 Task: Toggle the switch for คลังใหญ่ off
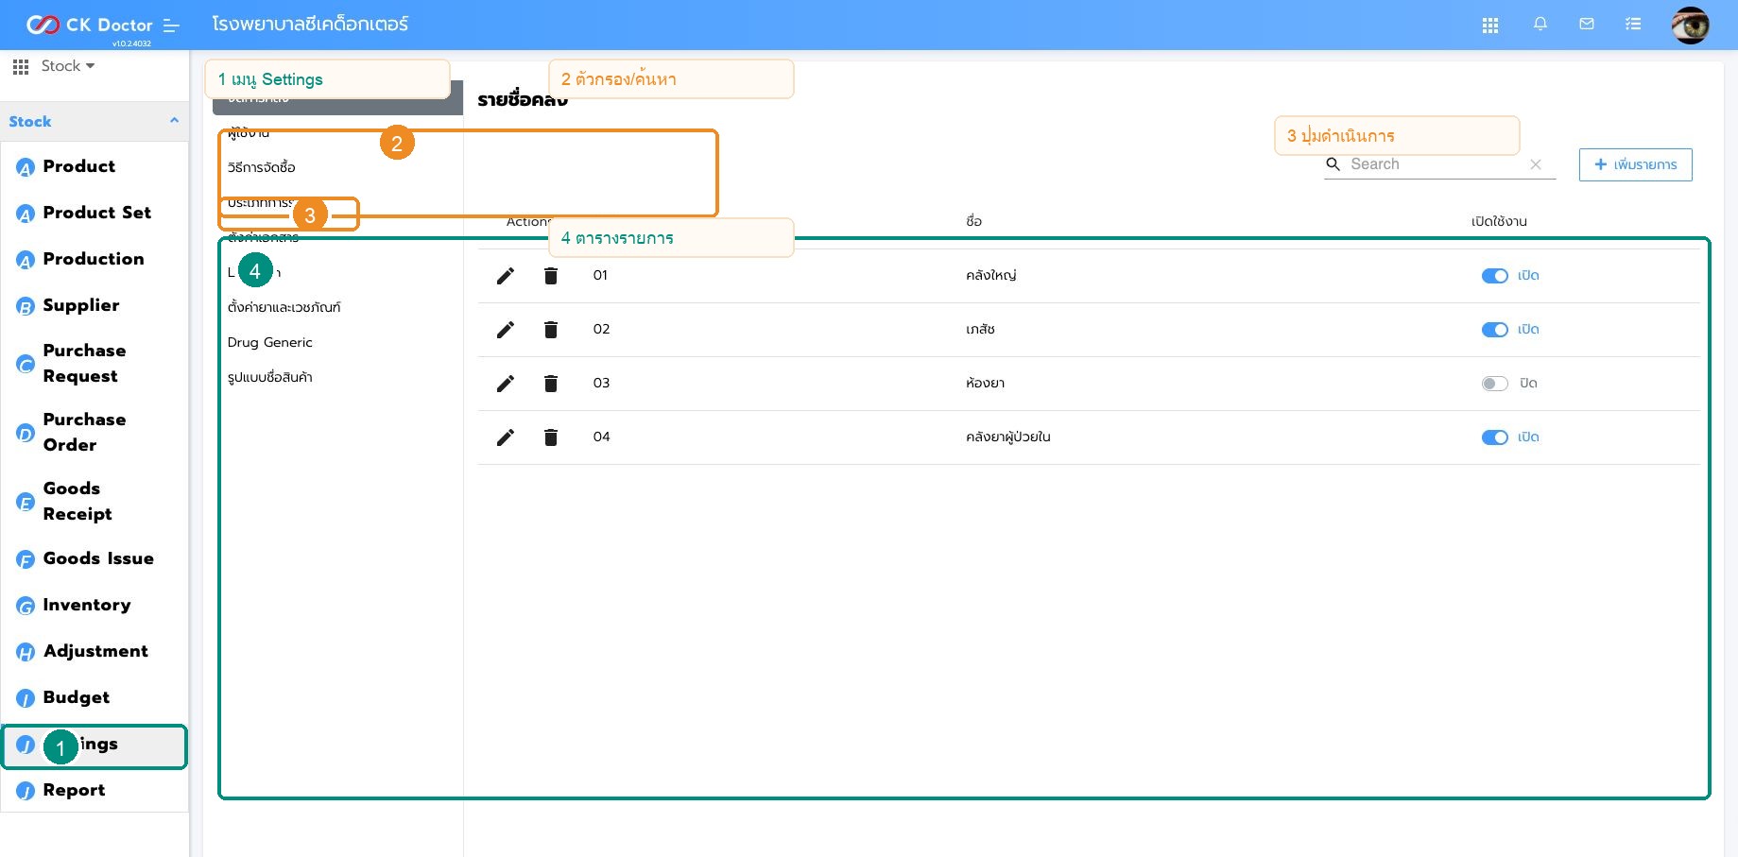(x=1494, y=276)
